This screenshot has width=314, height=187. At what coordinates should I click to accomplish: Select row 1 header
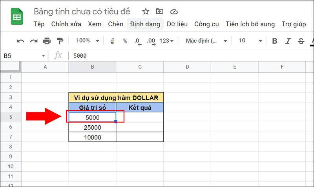11,77
